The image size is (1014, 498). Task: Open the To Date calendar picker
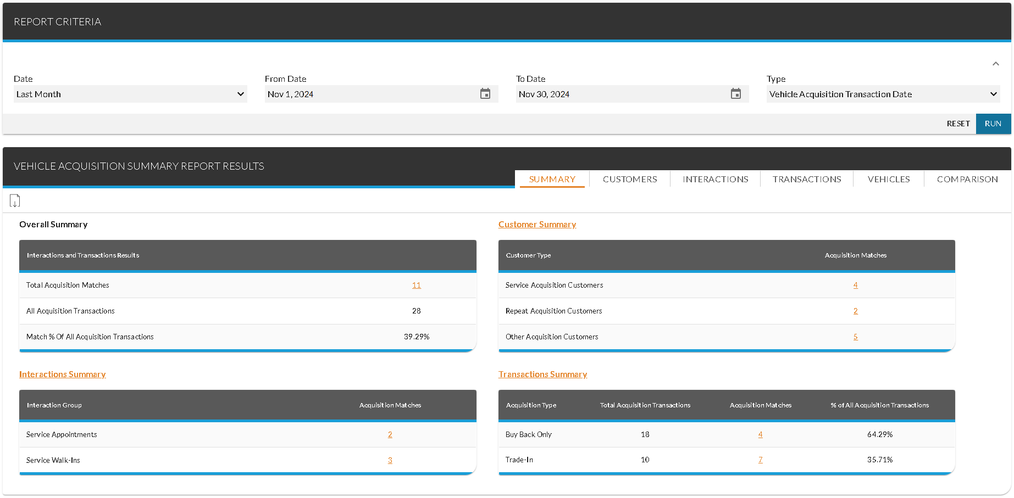pos(735,94)
